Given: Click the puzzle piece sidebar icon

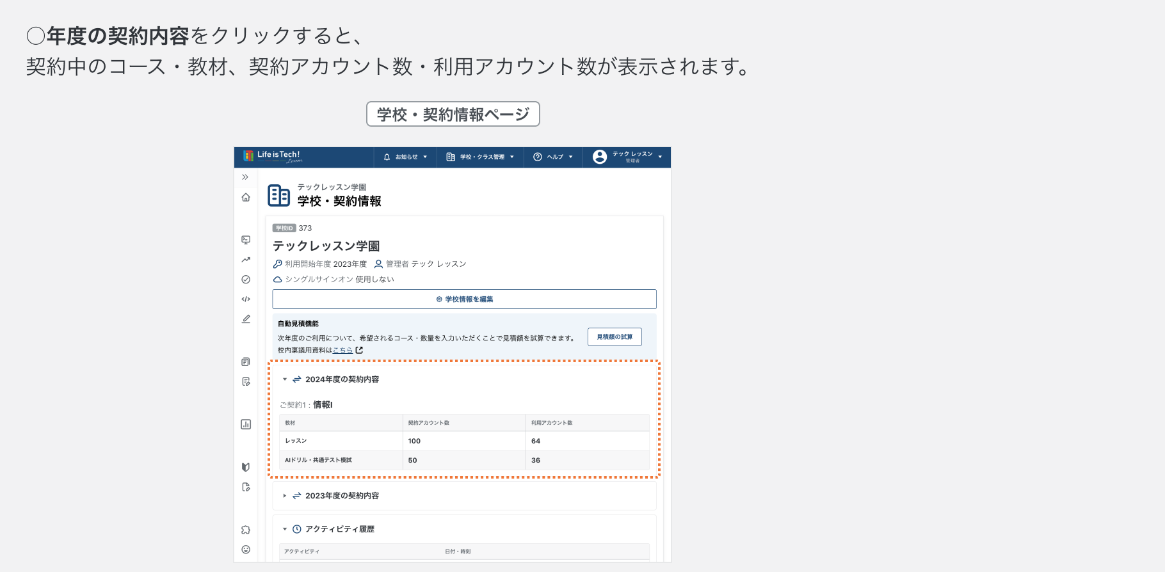Looking at the screenshot, I should tap(246, 530).
